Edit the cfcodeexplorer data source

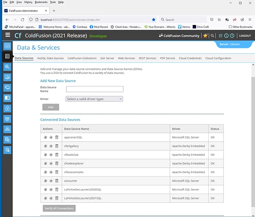coord(45,163)
